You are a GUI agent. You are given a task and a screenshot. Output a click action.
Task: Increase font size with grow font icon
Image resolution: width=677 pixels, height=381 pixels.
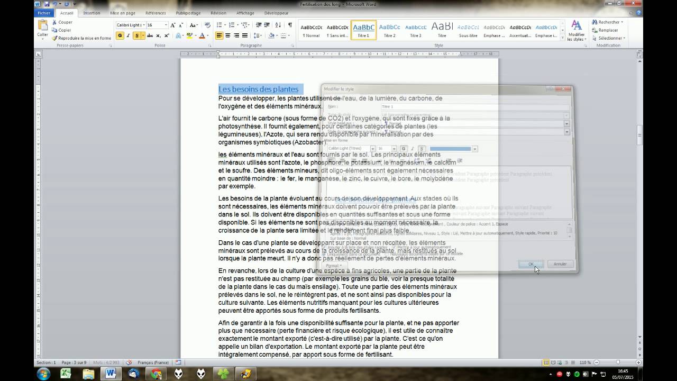point(173,25)
